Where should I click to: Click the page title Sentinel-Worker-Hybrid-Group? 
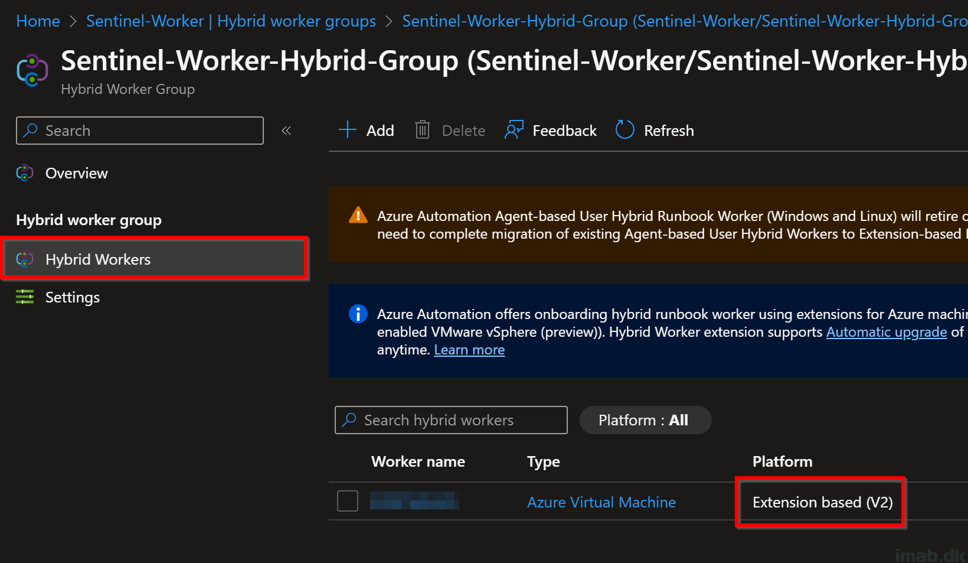coord(514,60)
